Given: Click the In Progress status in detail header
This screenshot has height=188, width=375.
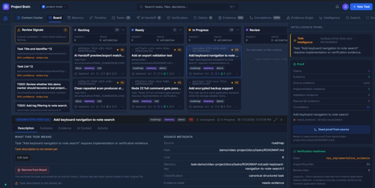Looking at the screenshot, I should 226,120.
